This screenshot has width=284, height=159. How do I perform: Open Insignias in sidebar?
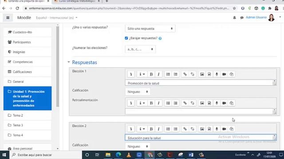[x=28, y=52]
